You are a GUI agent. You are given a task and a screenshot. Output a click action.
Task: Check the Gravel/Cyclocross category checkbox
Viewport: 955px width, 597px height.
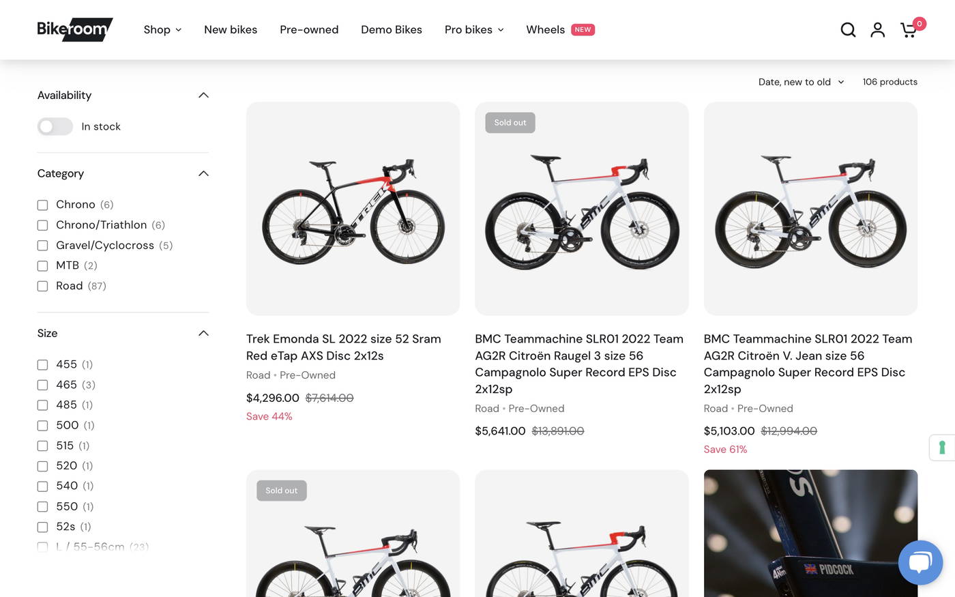coord(42,245)
